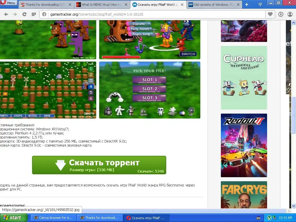Open the battle screenshot with SWITCH button
296x222 pixels.
[x=150, y=40]
